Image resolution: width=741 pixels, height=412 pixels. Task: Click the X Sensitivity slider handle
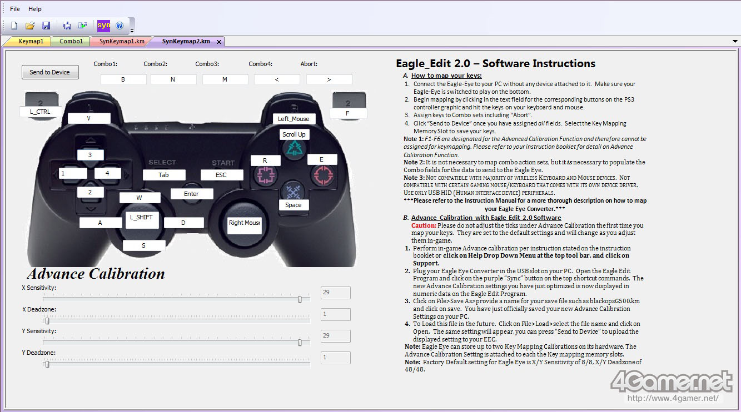(x=300, y=299)
